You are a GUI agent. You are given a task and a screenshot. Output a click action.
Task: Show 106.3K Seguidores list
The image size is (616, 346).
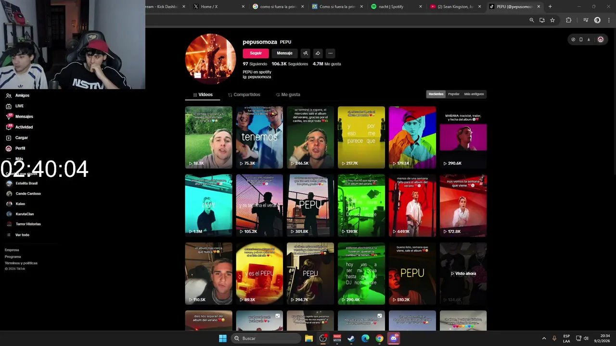coord(290,64)
